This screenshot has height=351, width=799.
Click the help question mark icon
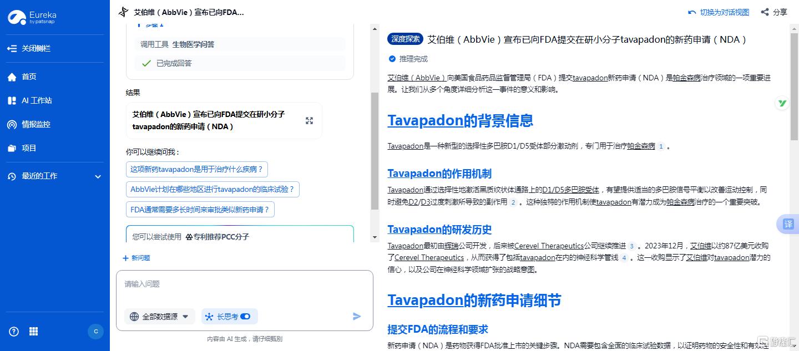14,332
